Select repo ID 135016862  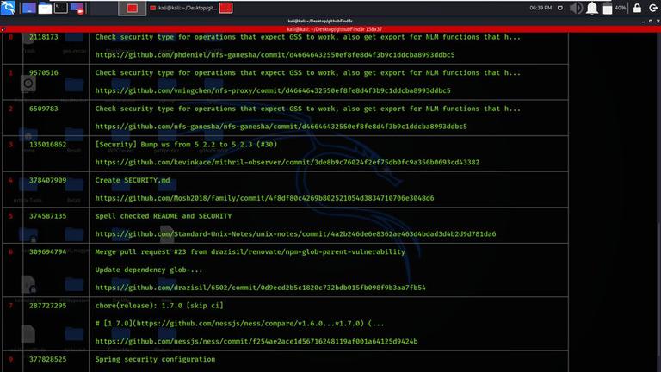point(47,145)
